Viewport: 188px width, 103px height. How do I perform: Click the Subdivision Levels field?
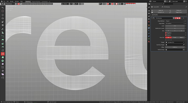click(x=175, y=28)
